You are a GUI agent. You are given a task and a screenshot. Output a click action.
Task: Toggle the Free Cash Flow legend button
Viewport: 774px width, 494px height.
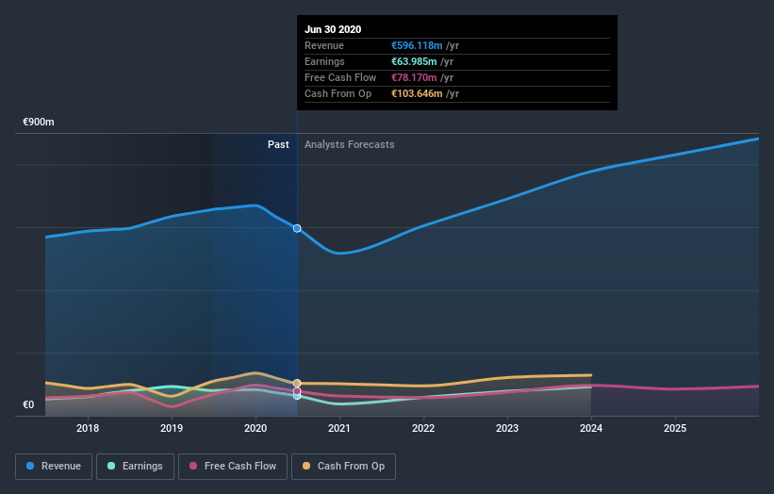tap(233, 467)
